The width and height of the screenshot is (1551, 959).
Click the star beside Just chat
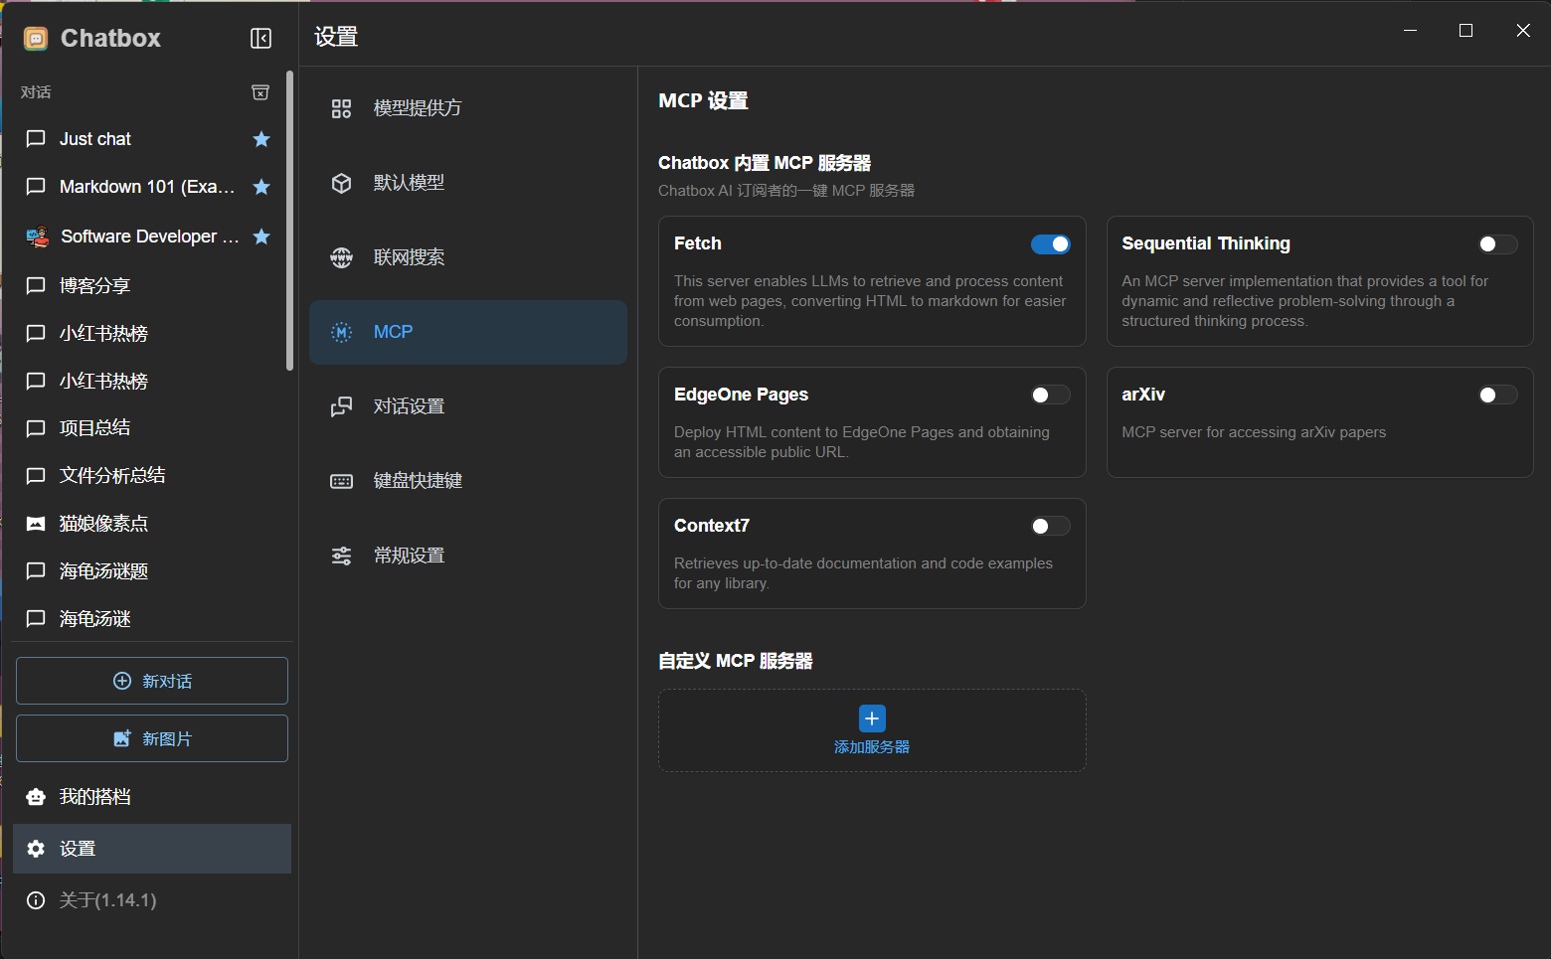point(261,139)
